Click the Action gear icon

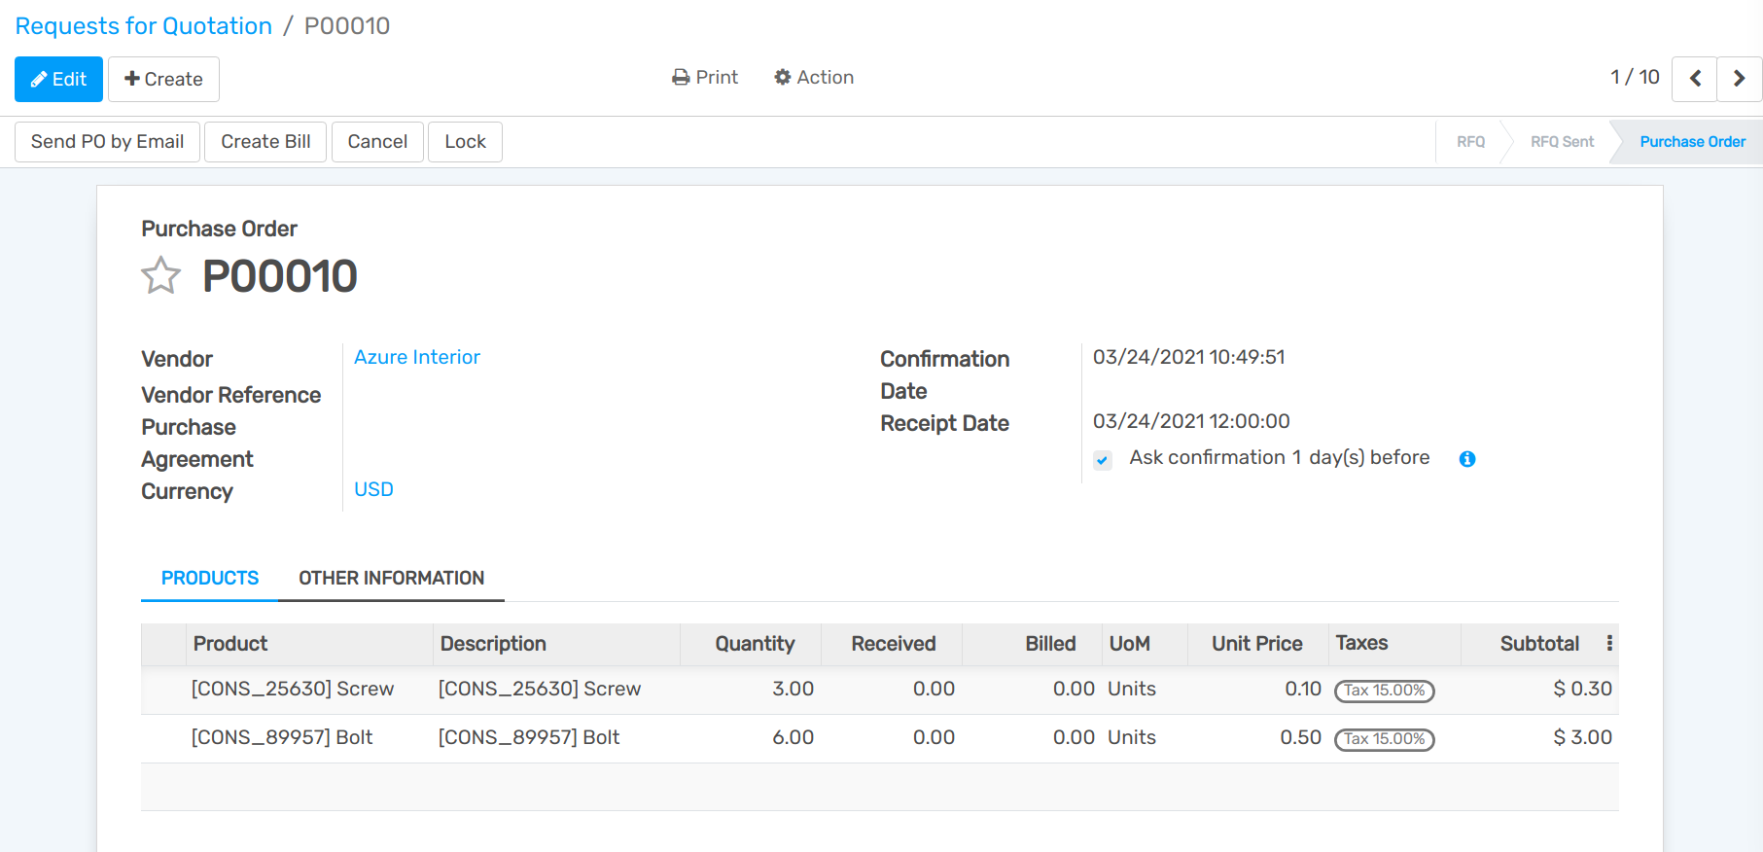pos(782,78)
